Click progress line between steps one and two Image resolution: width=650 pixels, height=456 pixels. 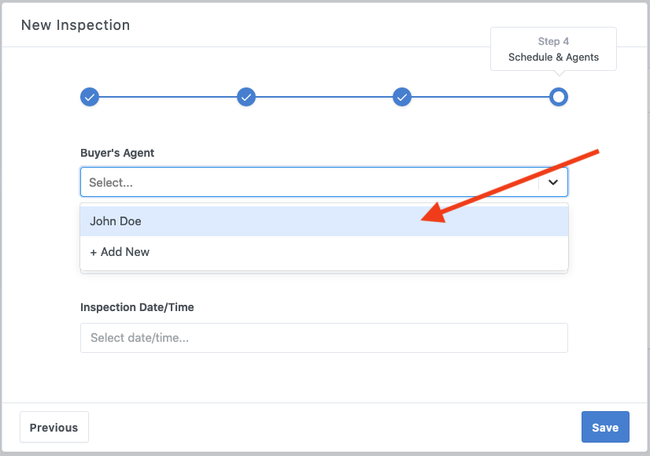tap(168, 97)
